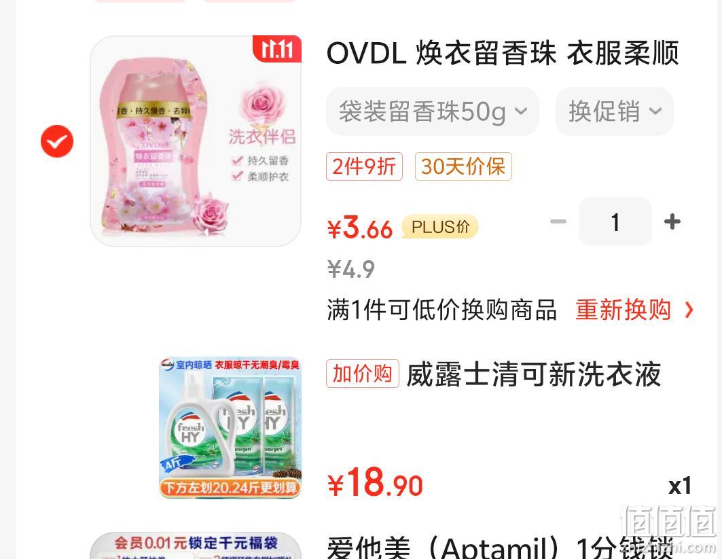Open the 威露士清可新洗衣液 product title

pos(534,374)
